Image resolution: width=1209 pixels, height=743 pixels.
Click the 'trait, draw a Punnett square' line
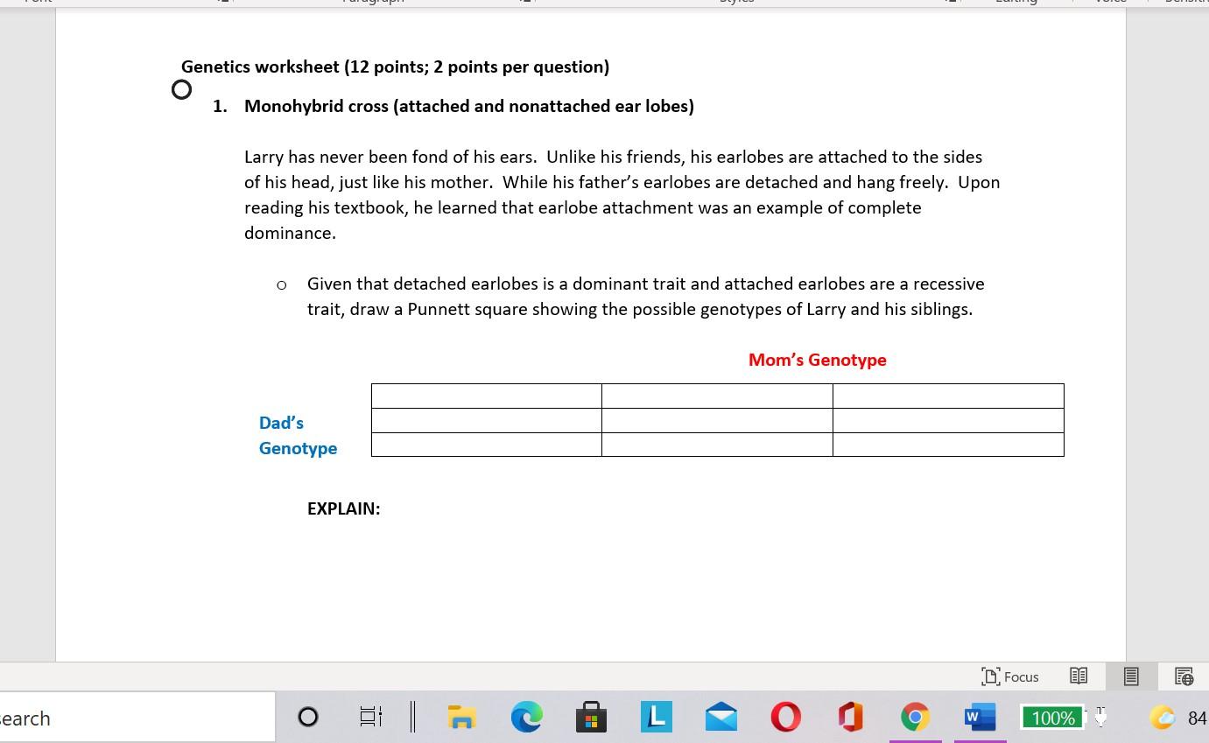click(640, 309)
